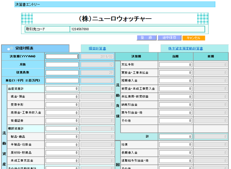Select the 納税引当金 当期 input
Screen dimensions: 231x169
tap(175, 104)
